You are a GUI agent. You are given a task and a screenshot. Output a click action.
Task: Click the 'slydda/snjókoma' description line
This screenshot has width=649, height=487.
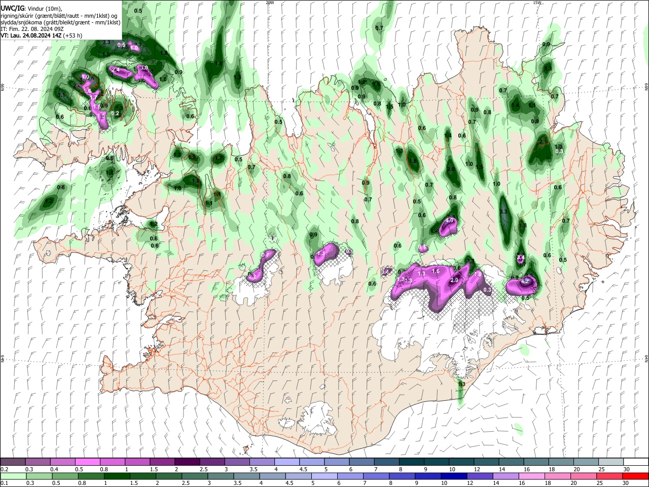coord(61,22)
